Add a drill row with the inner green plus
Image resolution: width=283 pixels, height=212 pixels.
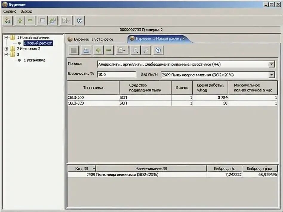point(98,50)
